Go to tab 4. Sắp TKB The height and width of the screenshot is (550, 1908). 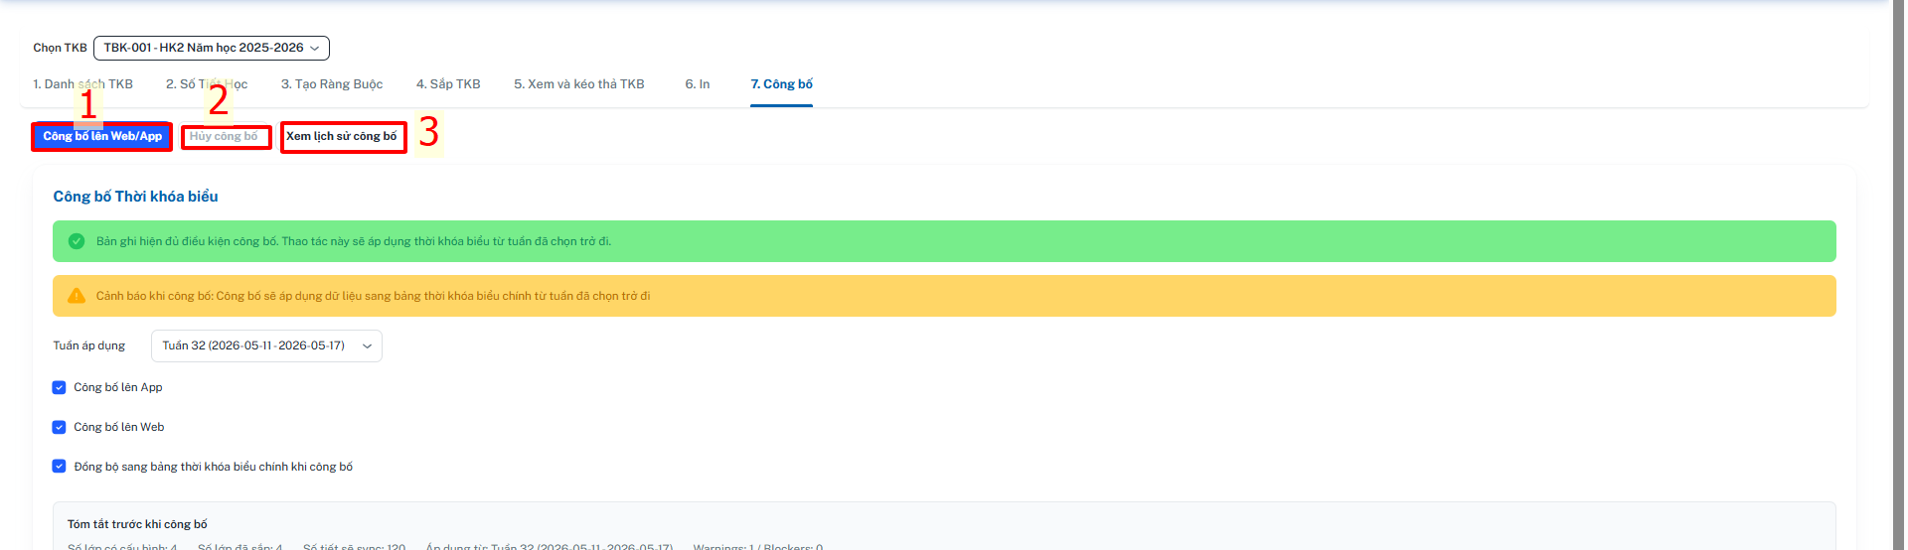coord(448,84)
